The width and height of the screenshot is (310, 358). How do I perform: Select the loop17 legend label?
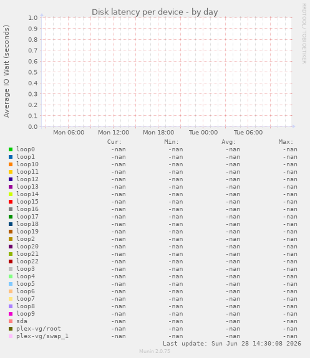tap(27, 217)
